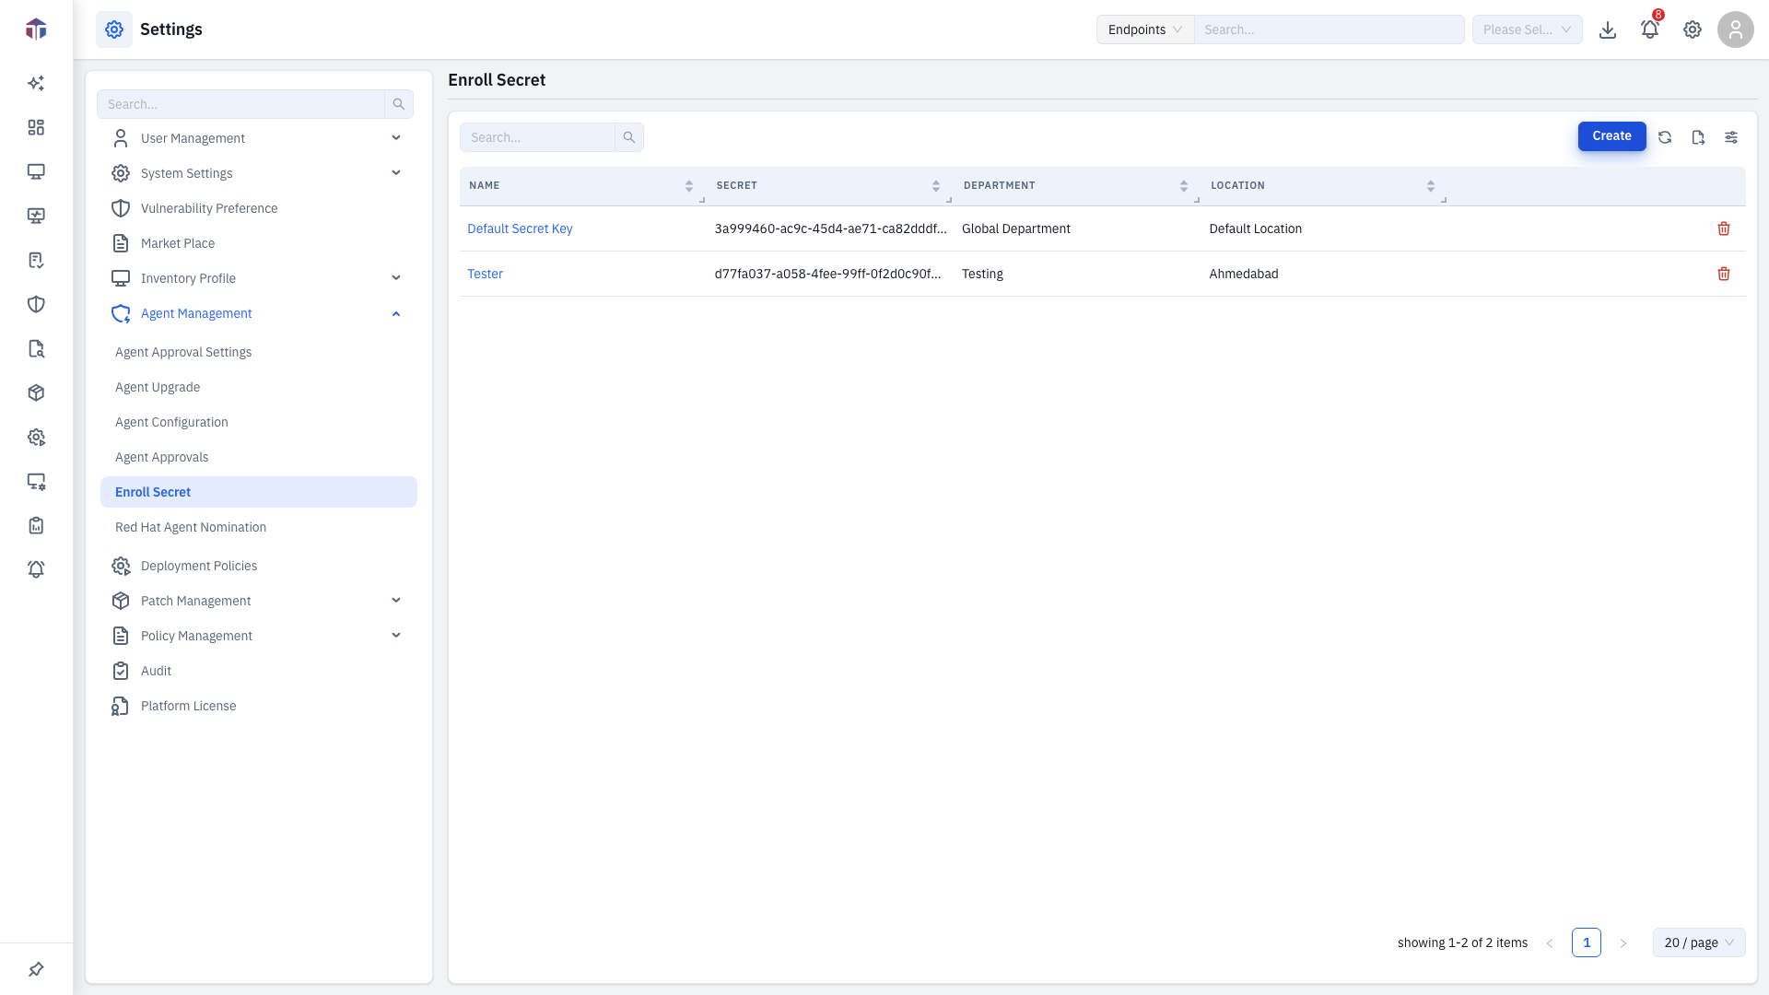The height and width of the screenshot is (995, 1769).
Task: Sort table by Name column
Action: (x=688, y=186)
